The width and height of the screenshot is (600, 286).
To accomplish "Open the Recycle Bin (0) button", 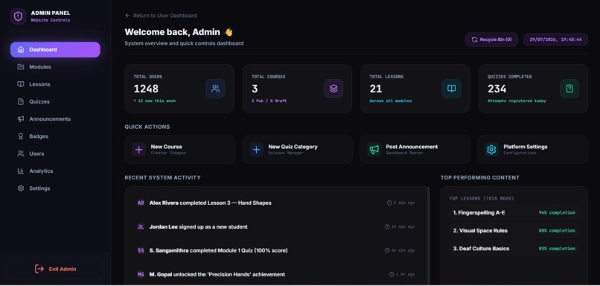I will pos(492,39).
